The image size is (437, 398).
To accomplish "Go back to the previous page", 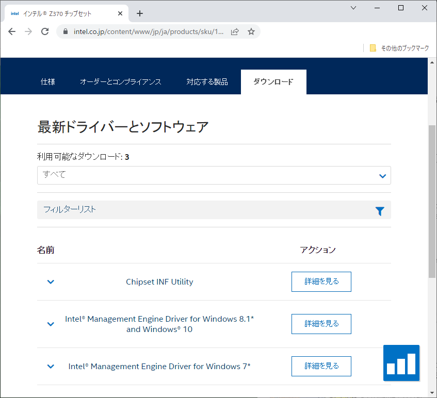I will tap(12, 31).
